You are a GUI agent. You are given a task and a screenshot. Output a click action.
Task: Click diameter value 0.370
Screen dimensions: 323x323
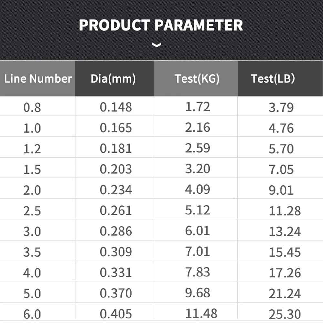[x=116, y=293]
